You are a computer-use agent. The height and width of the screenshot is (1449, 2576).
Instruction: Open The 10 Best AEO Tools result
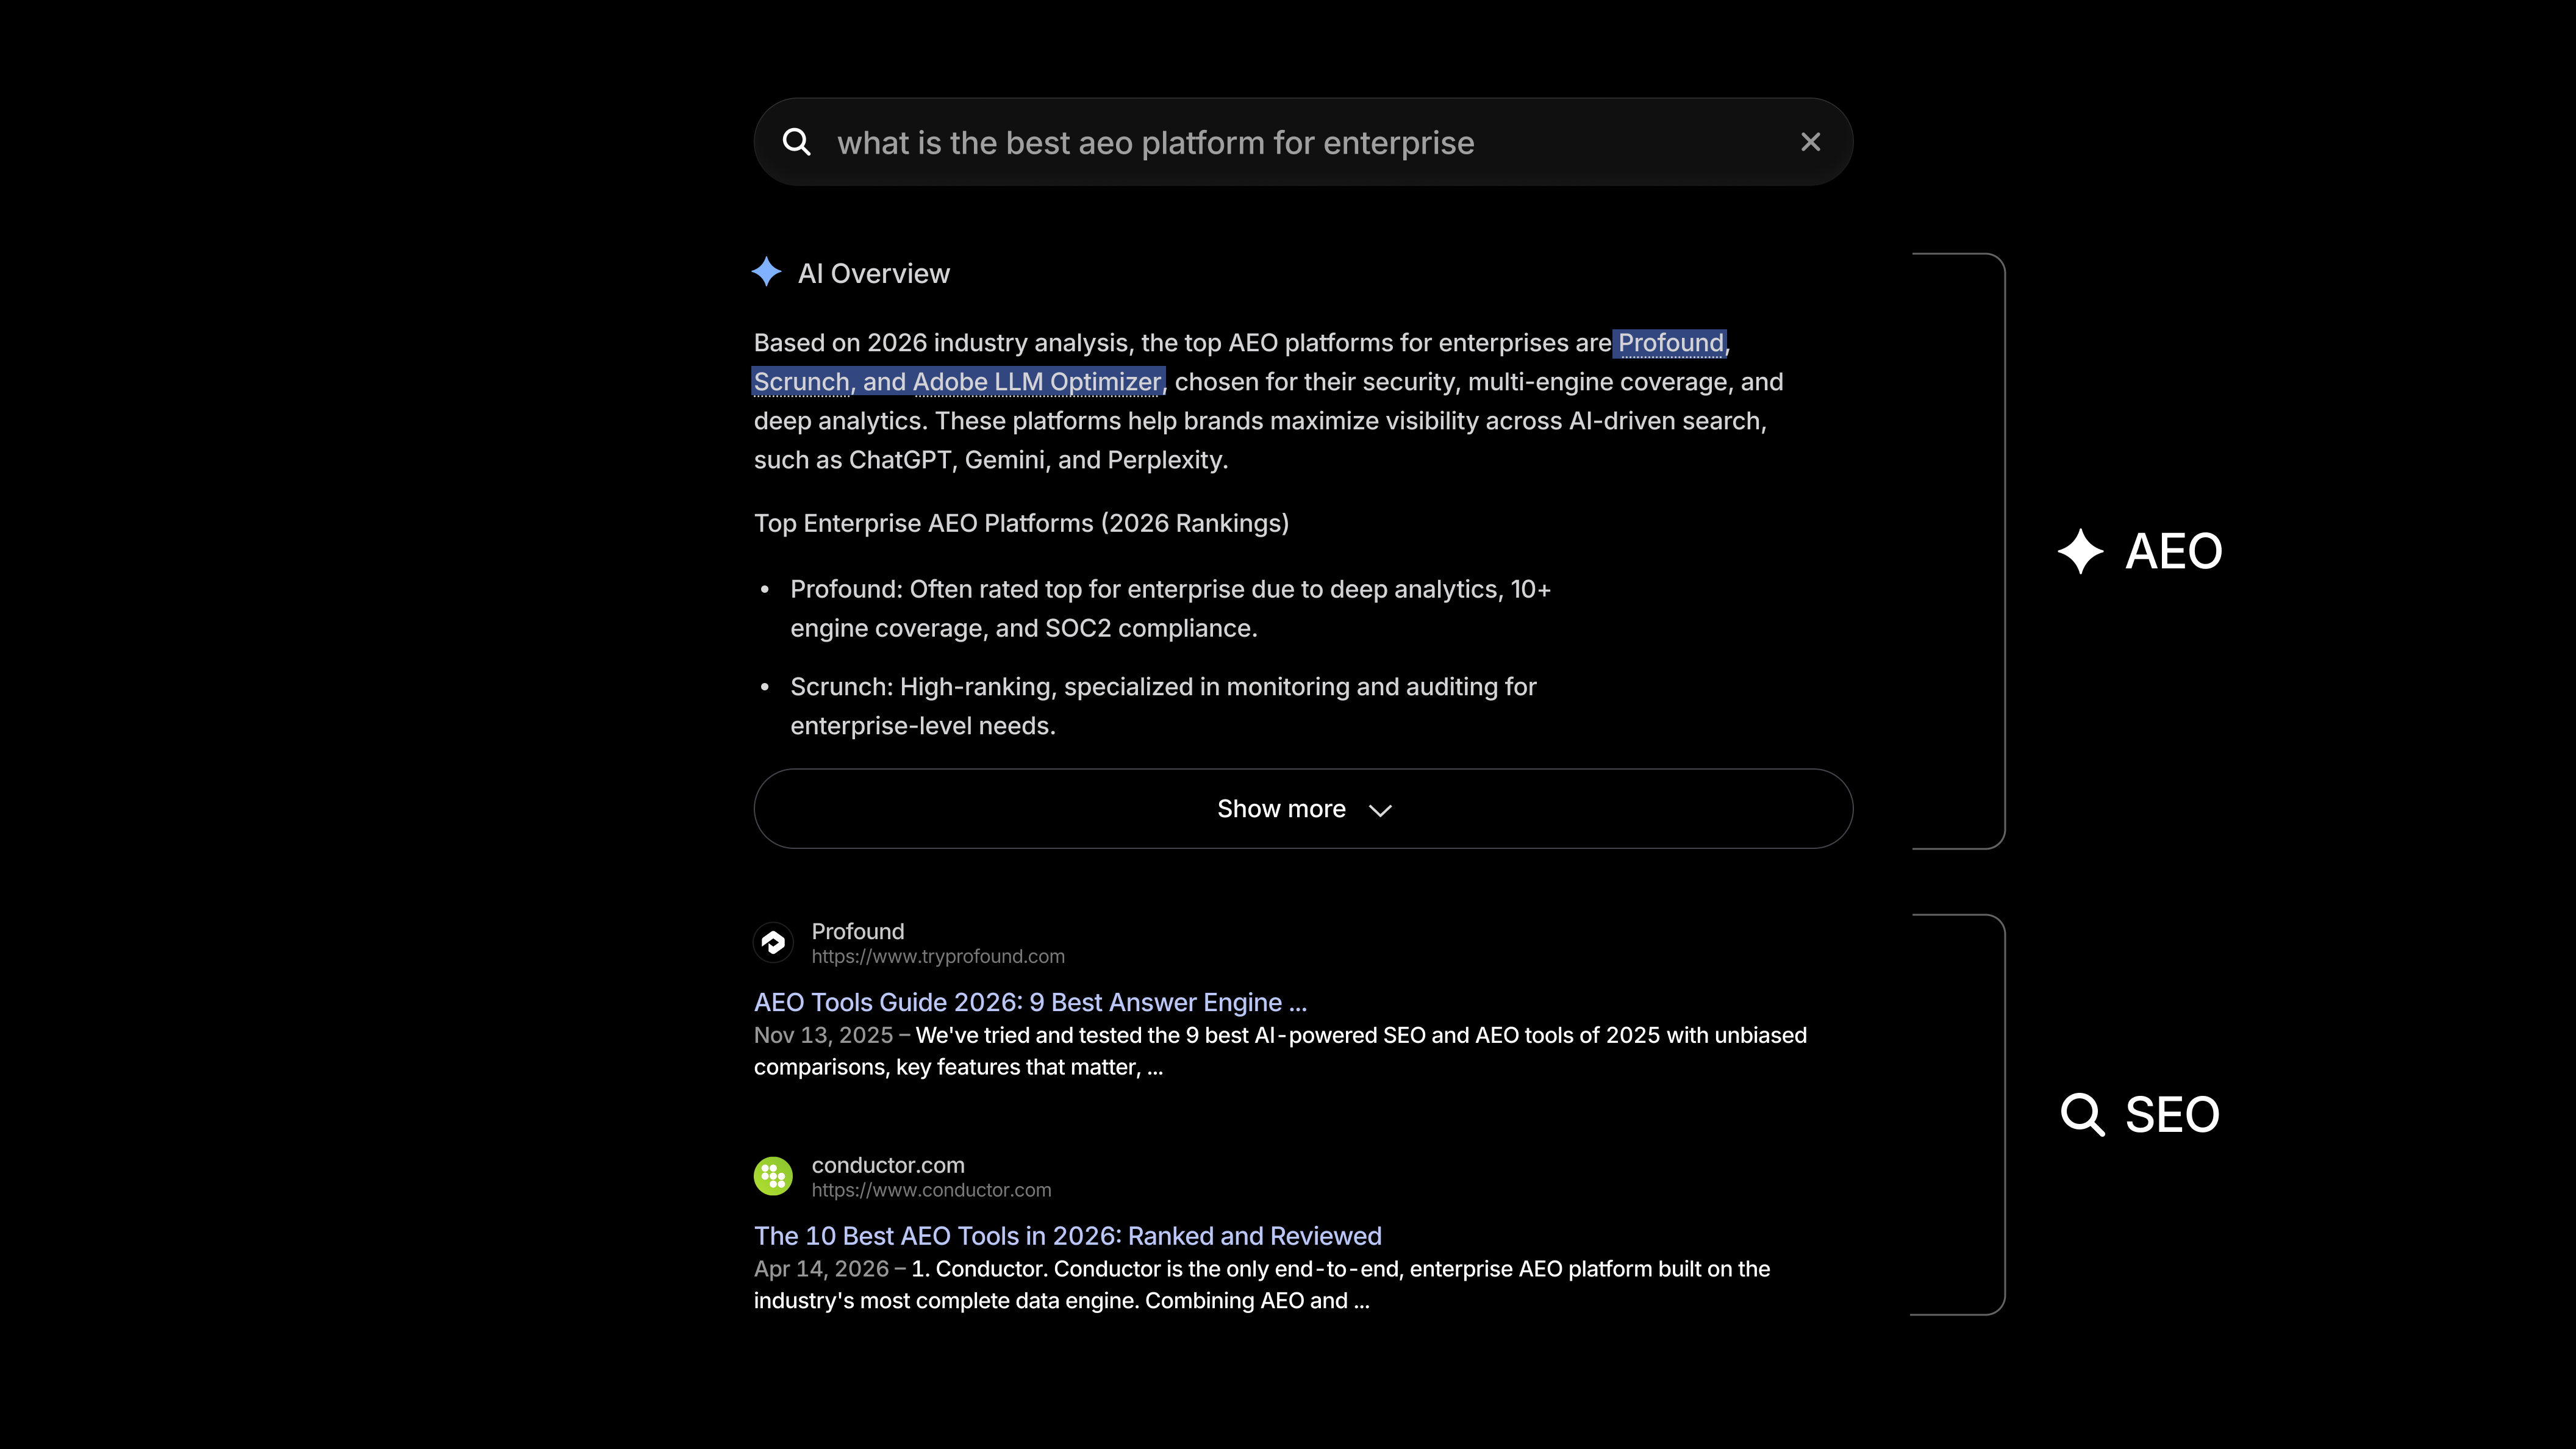(x=1067, y=1236)
